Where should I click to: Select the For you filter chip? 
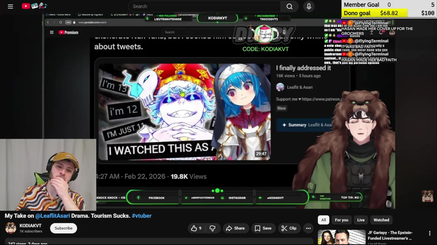coord(341,220)
